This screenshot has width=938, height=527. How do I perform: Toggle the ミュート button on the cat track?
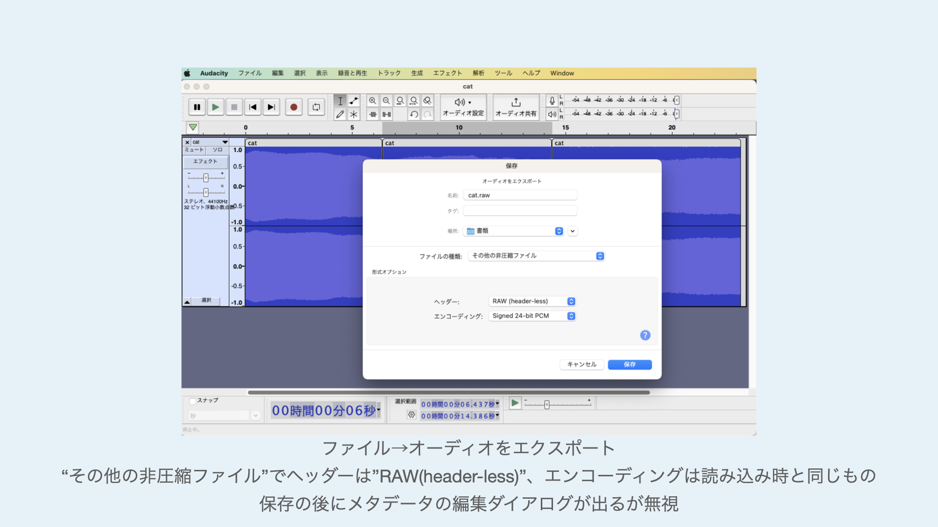(x=194, y=150)
